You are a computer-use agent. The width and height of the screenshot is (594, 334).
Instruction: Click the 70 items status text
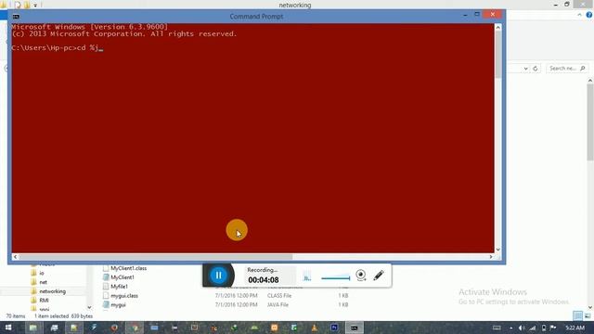tap(16, 315)
